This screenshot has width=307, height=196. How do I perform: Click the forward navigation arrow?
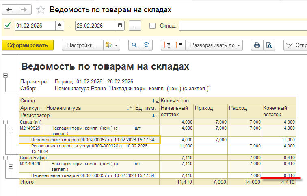24,9
